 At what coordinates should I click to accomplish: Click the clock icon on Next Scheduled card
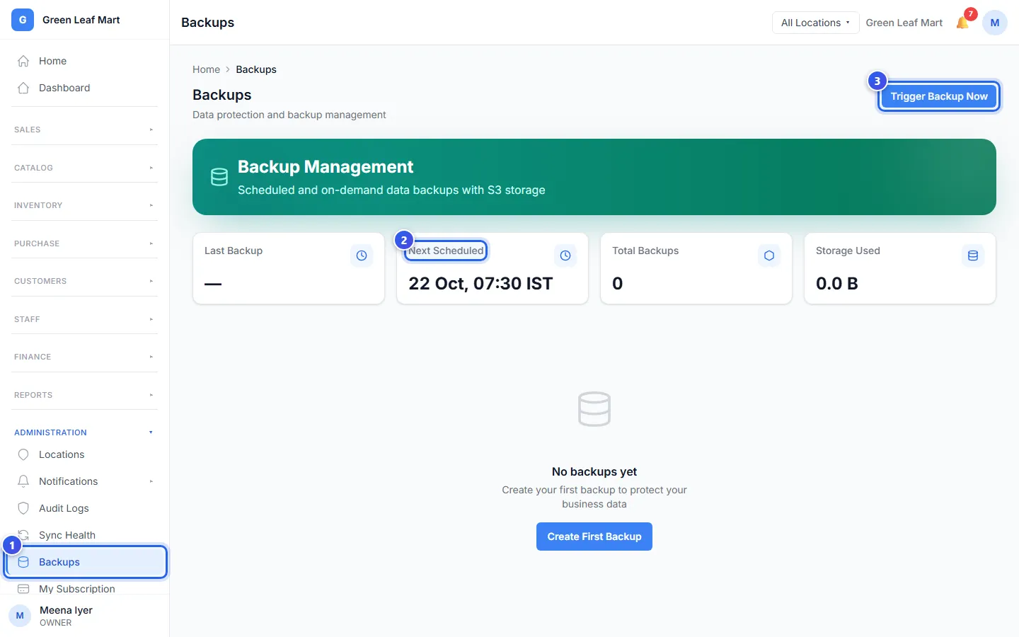[x=565, y=256]
